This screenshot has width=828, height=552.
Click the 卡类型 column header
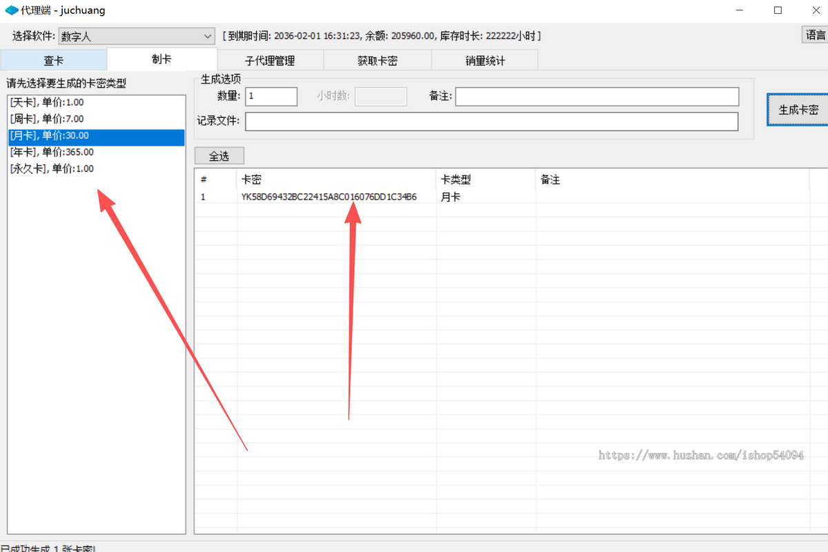[486, 179]
